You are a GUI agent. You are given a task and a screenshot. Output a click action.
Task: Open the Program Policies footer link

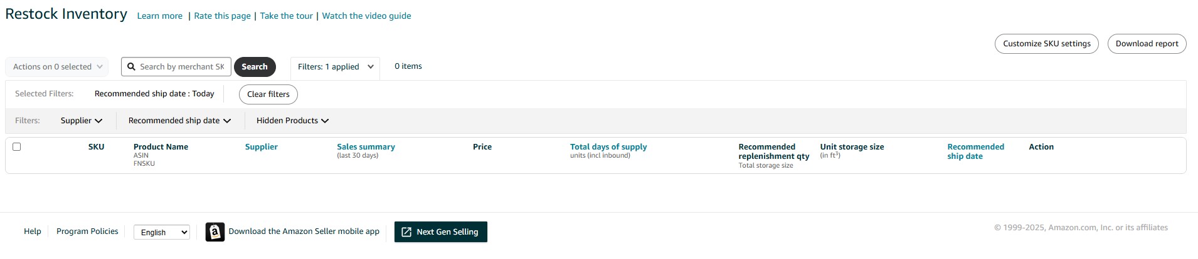[87, 231]
